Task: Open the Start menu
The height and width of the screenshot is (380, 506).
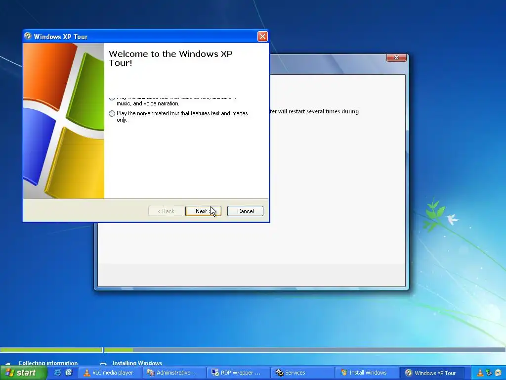Action: pos(23,373)
